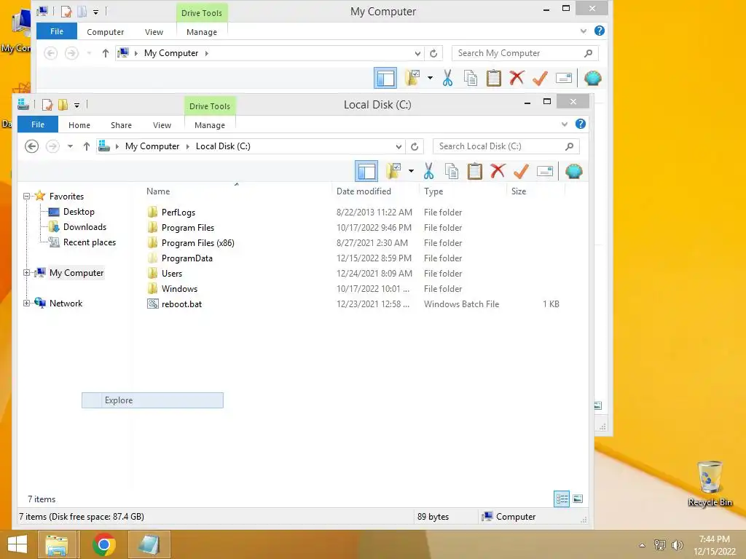Click the folder options icon in Local Disk toolbar

(x=393, y=171)
